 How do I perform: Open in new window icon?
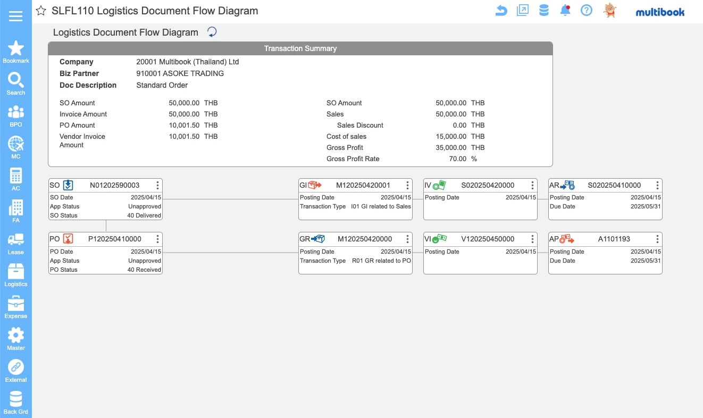pyautogui.click(x=523, y=11)
